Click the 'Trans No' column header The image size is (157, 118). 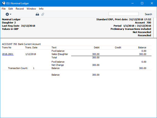pyautogui.click(x=7, y=47)
